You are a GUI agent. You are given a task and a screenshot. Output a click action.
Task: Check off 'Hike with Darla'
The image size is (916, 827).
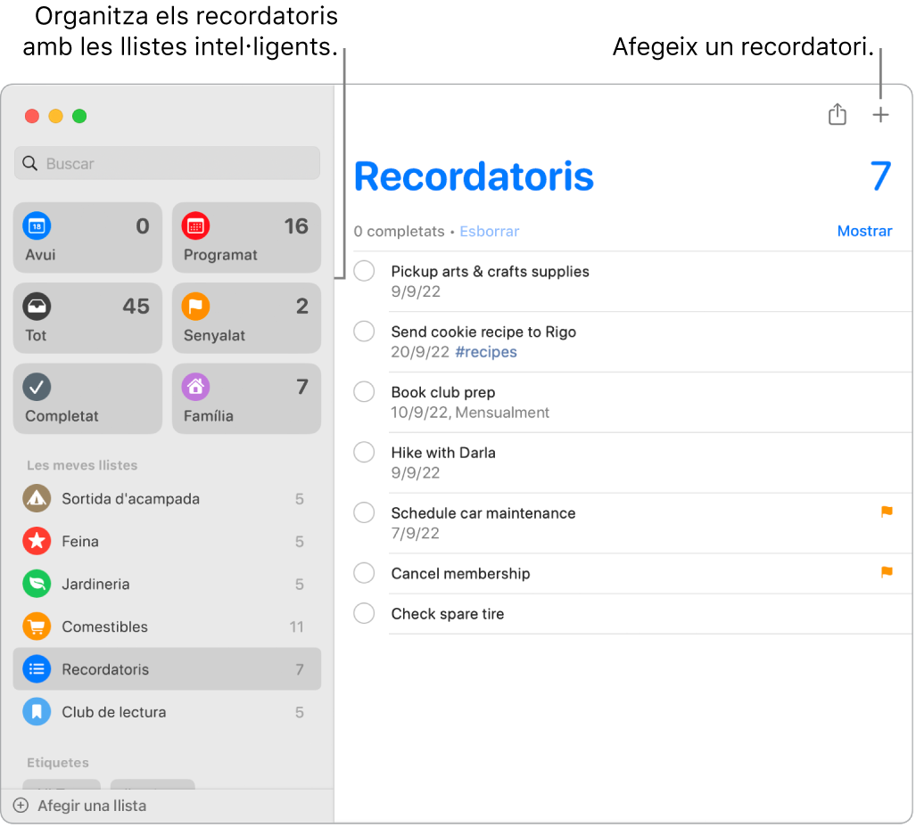pyautogui.click(x=364, y=452)
